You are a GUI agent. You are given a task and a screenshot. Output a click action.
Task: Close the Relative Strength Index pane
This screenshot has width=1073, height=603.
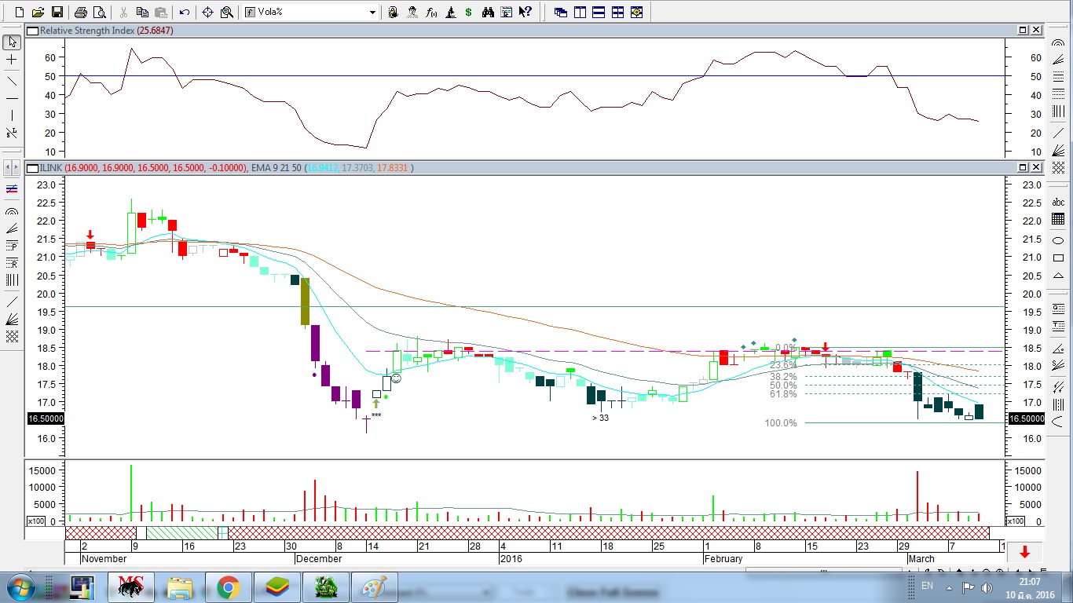pyautogui.click(x=1036, y=30)
